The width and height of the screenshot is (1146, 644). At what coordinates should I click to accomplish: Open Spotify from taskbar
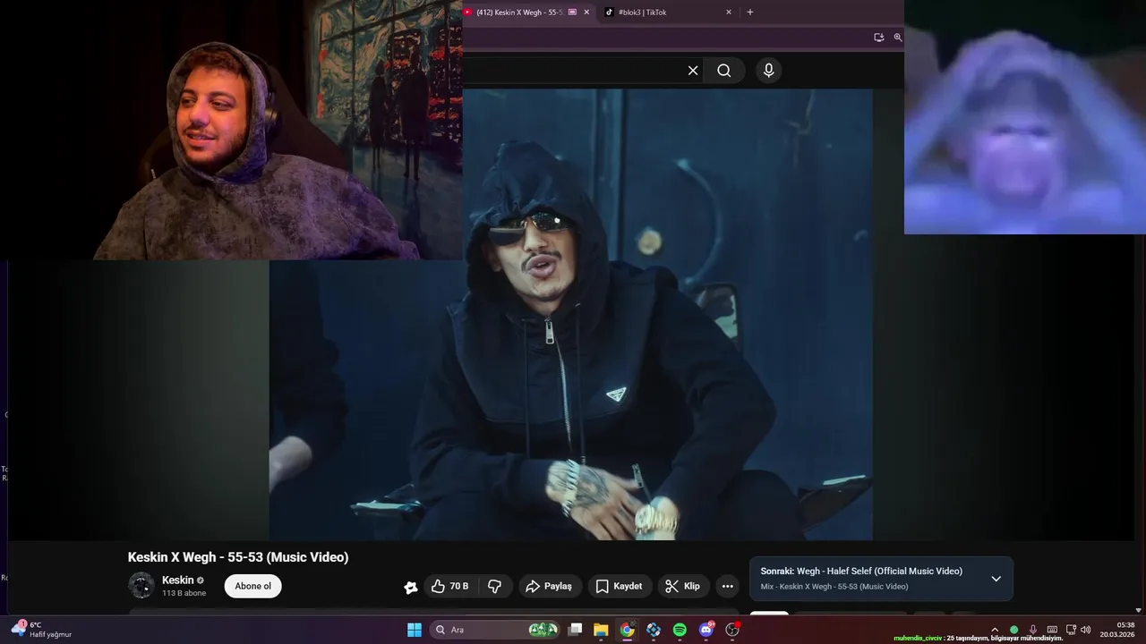coord(680,630)
